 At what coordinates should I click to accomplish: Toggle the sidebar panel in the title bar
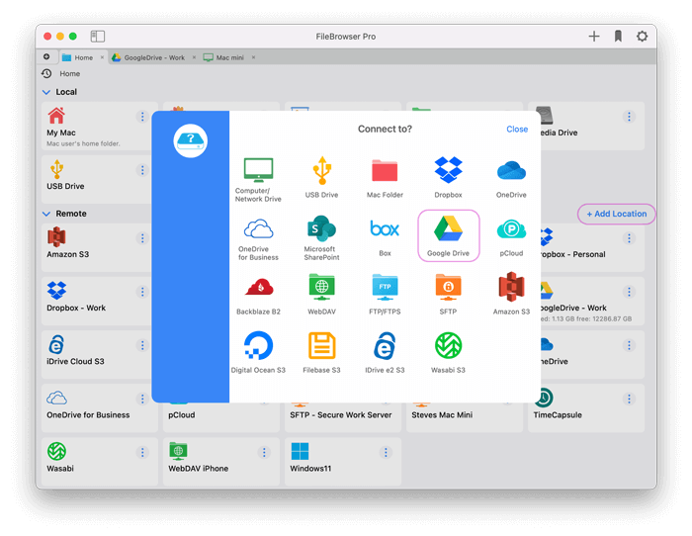click(98, 37)
